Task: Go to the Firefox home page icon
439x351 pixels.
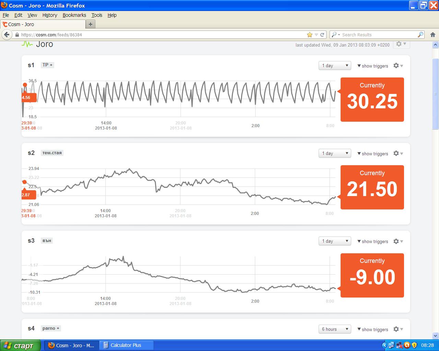Action: (432, 35)
